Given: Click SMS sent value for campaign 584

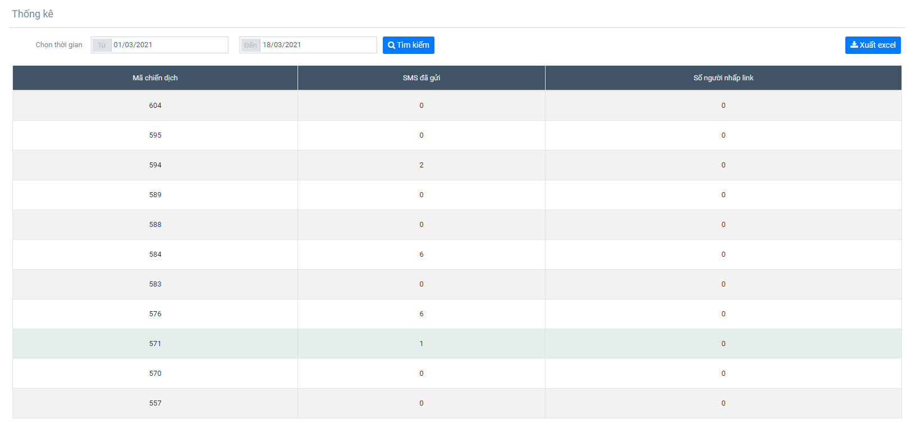Looking at the screenshot, I should point(421,254).
